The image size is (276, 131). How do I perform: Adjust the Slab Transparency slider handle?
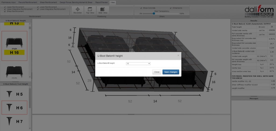tap(154, 13)
